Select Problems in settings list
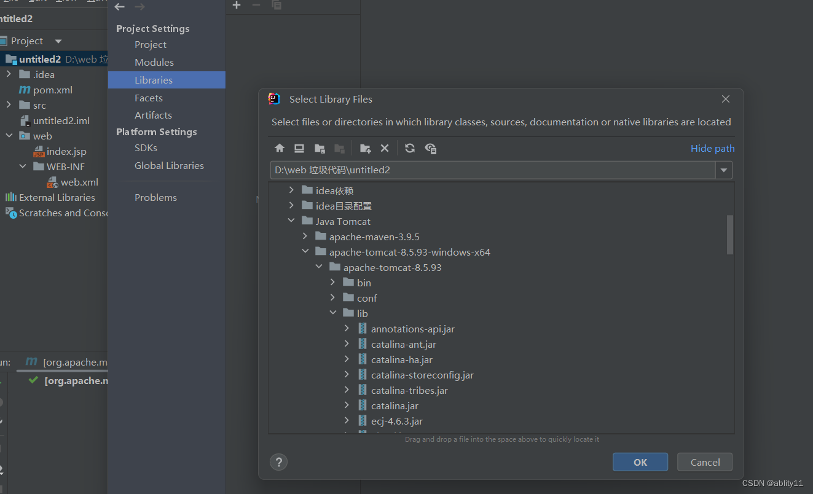Viewport: 813px width, 494px height. 155,197
